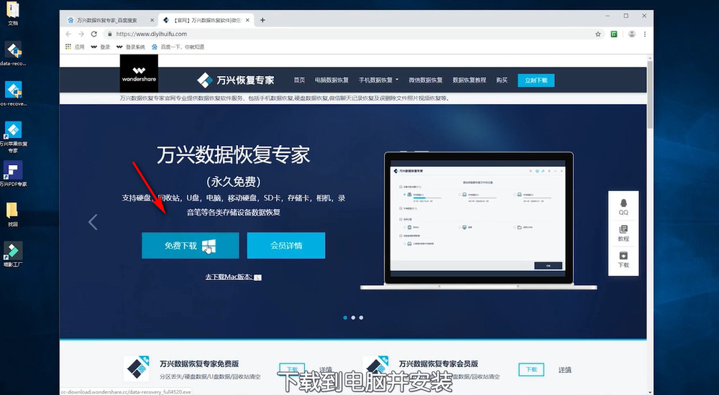Click 下载 button for 会员版
Screen dimensions: 719x395
point(531,369)
